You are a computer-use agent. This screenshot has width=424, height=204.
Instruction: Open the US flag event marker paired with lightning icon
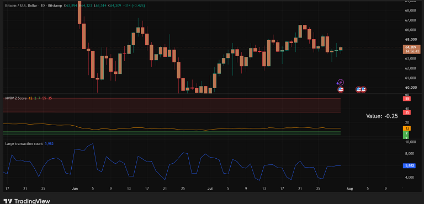(x=341, y=89)
